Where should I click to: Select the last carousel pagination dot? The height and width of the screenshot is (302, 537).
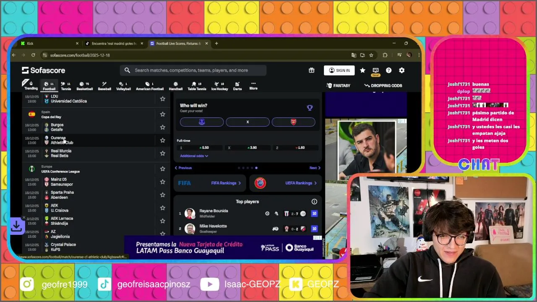click(256, 168)
